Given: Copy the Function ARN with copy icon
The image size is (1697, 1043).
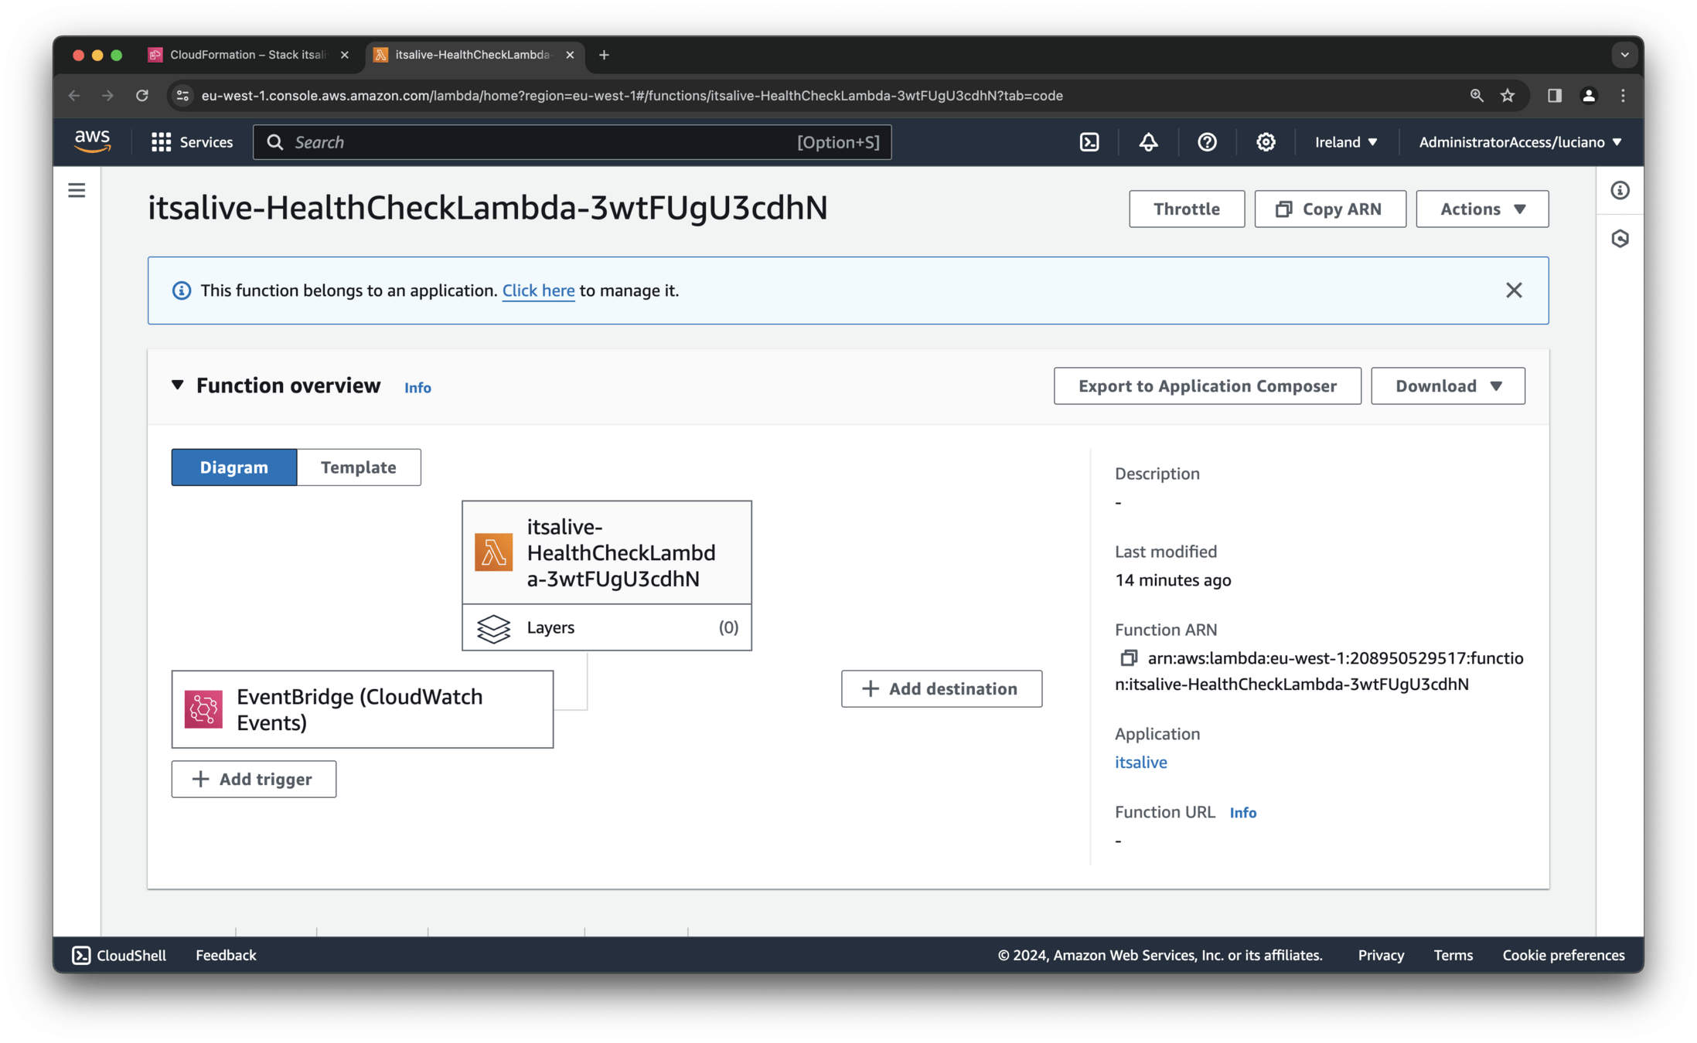Looking at the screenshot, I should click(x=1128, y=658).
